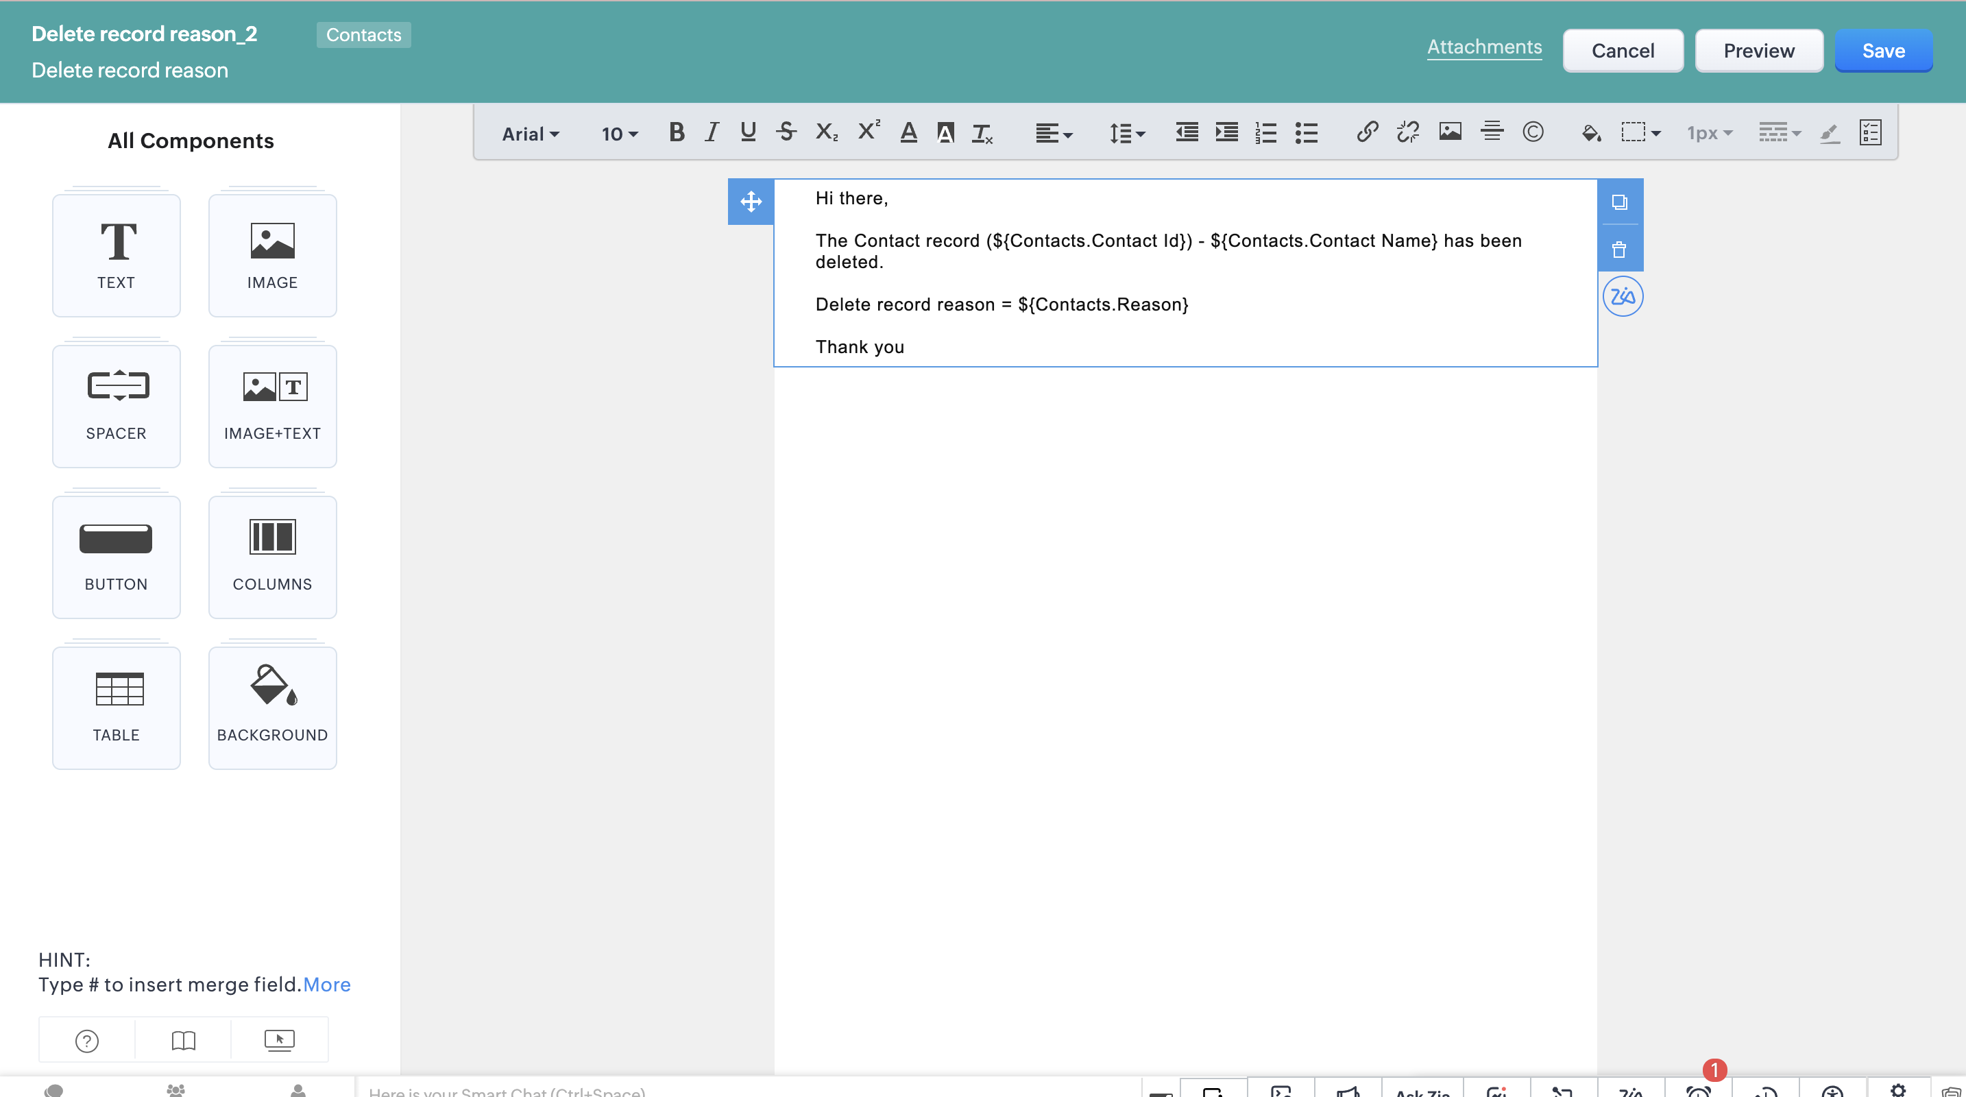Open the font size 10 dropdown
This screenshot has width=1966, height=1097.
(619, 134)
